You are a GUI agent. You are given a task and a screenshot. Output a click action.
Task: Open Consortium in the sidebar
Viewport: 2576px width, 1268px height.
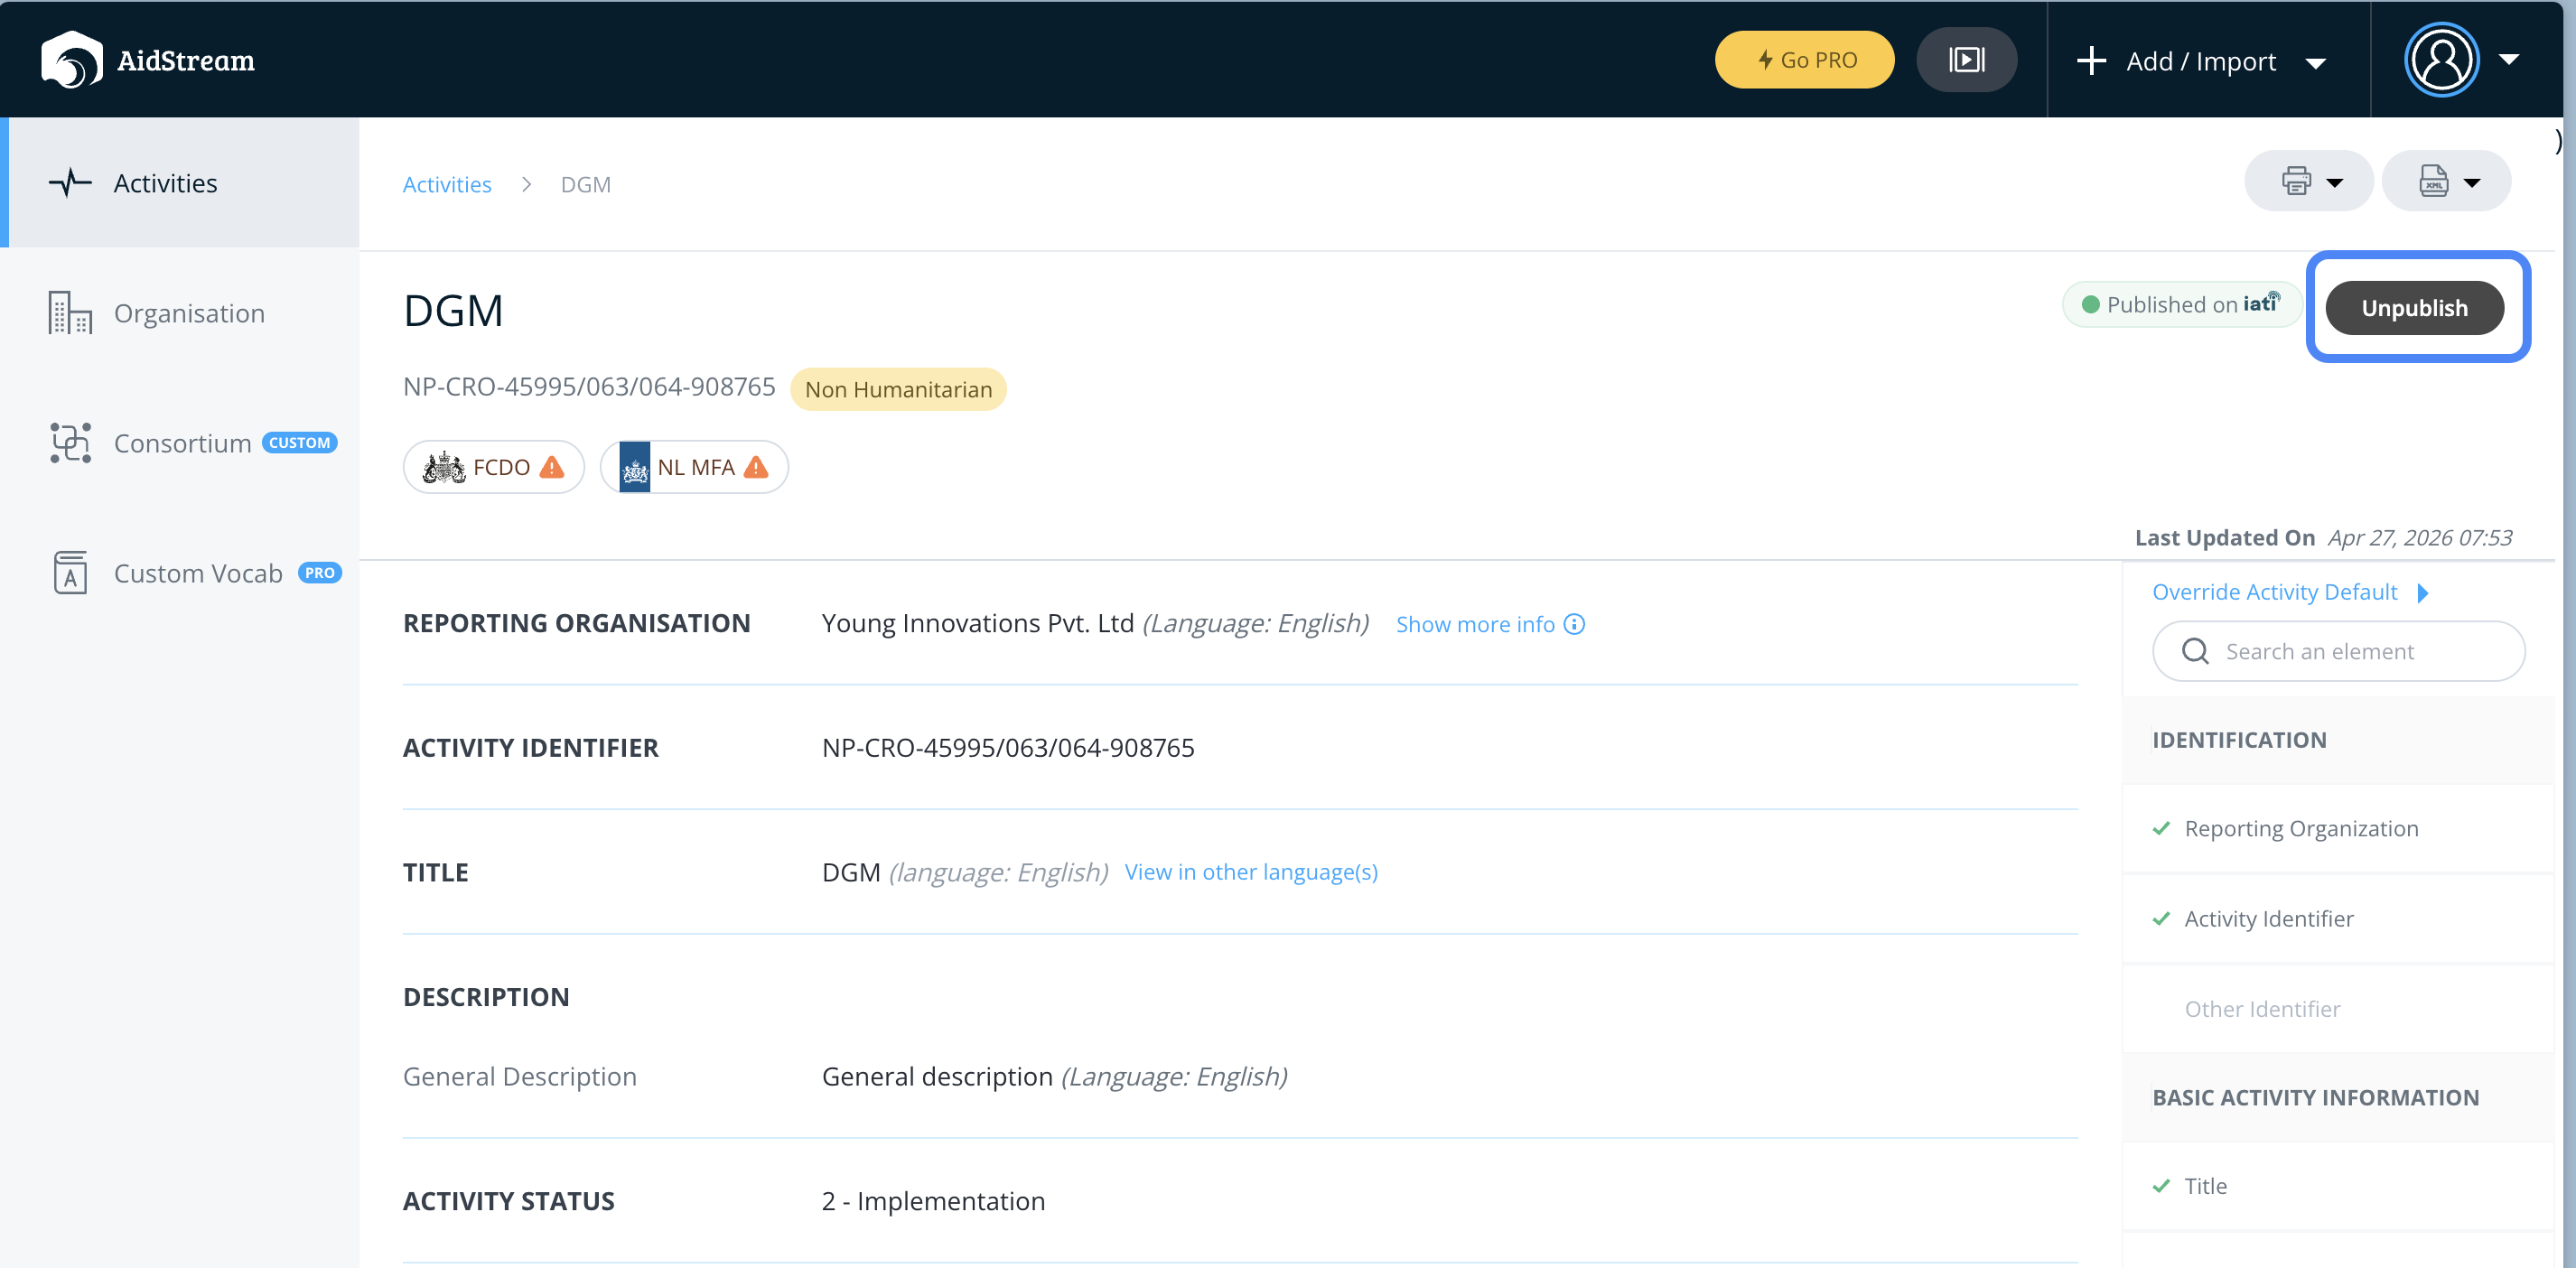coord(181,443)
